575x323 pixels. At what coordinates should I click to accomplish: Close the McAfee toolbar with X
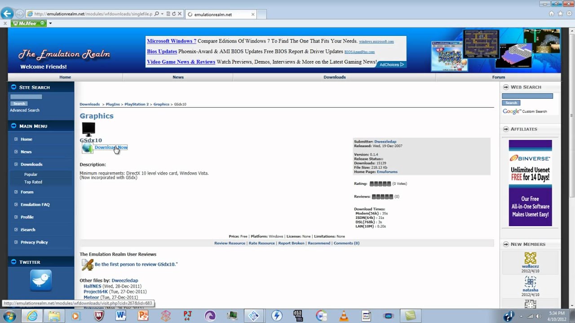click(5, 23)
